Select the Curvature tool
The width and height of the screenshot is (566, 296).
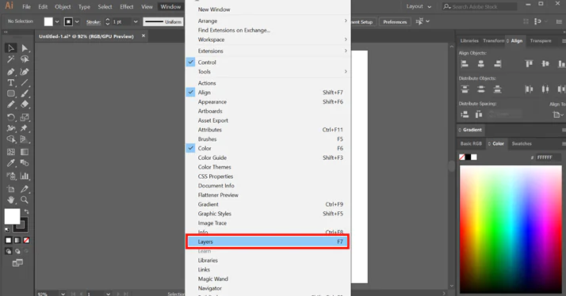tap(25, 72)
